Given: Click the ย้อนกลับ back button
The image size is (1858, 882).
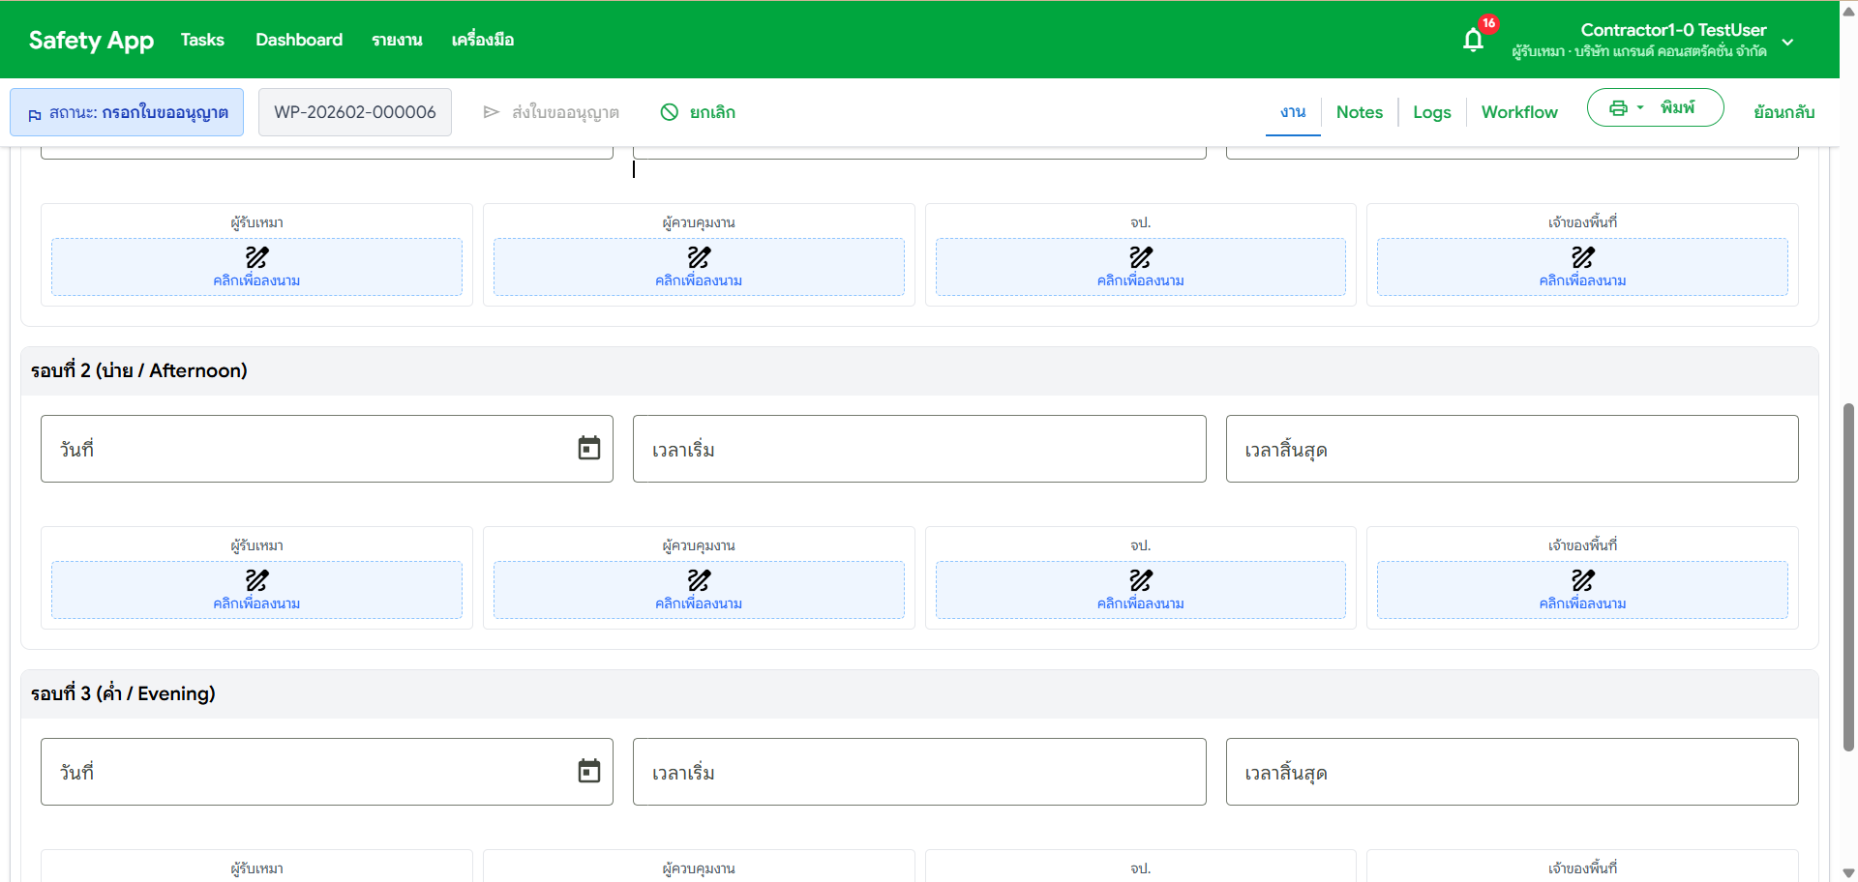Looking at the screenshot, I should point(1783,112).
